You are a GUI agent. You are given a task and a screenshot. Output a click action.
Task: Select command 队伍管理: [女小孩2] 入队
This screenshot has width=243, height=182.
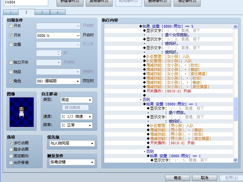(169, 61)
